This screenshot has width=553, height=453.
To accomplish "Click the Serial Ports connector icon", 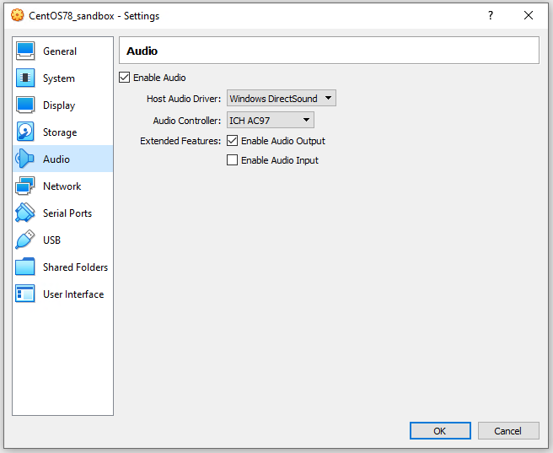I will pos(25,213).
